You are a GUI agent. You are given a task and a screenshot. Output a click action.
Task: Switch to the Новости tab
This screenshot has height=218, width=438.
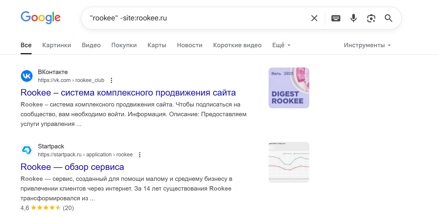click(x=189, y=45)
